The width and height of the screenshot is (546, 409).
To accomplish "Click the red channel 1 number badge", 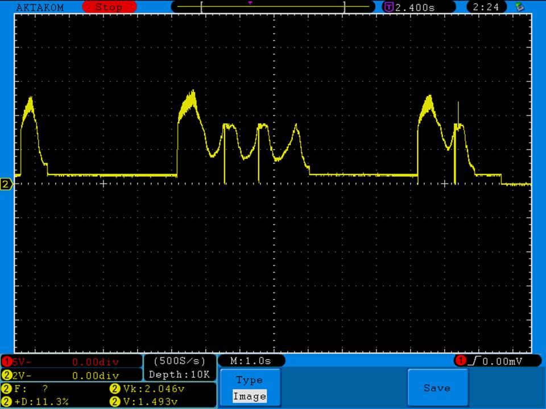I will (x=7, y=362).
